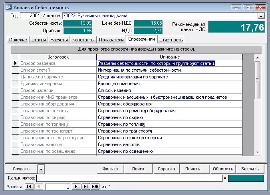Click the Калькулятор input field
This screenshot has width=270, height=195.
tap(129, 178)
